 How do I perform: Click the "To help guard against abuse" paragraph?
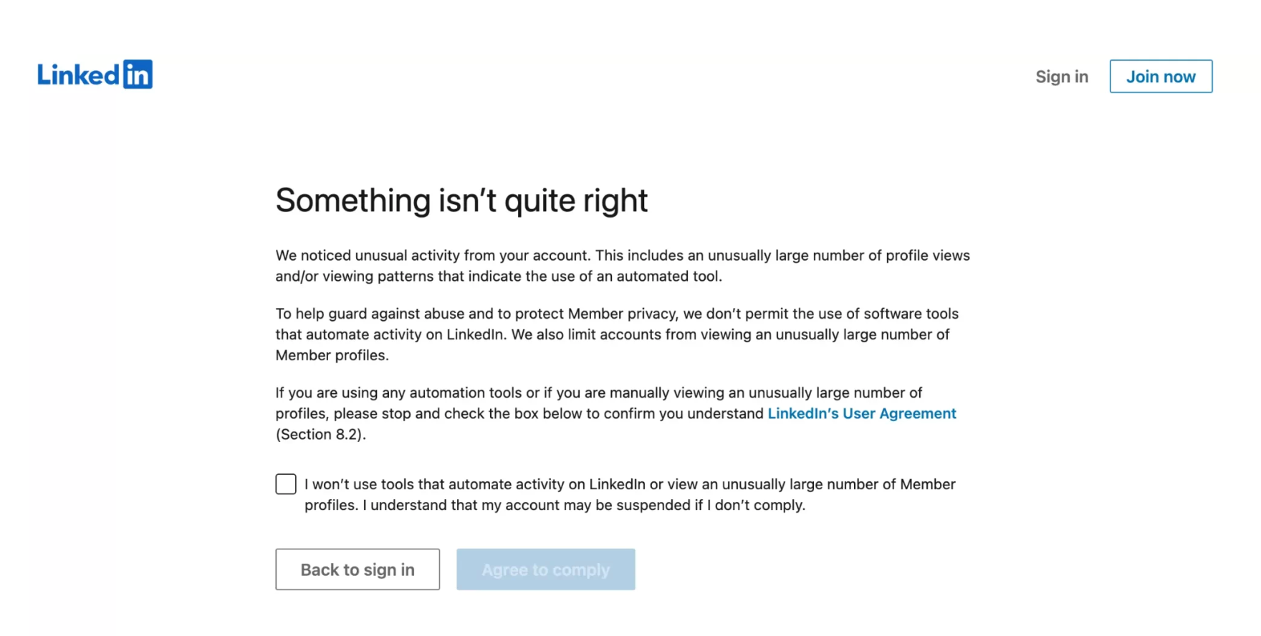pyautogui.click(x=616, y=314)
